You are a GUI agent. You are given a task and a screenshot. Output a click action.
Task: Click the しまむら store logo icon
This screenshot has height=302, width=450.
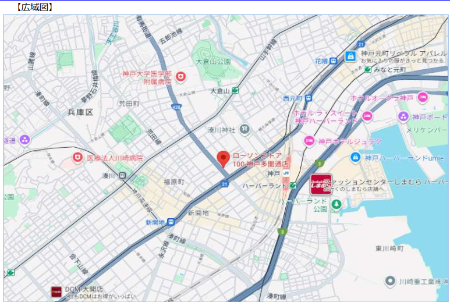click(321, 184)
